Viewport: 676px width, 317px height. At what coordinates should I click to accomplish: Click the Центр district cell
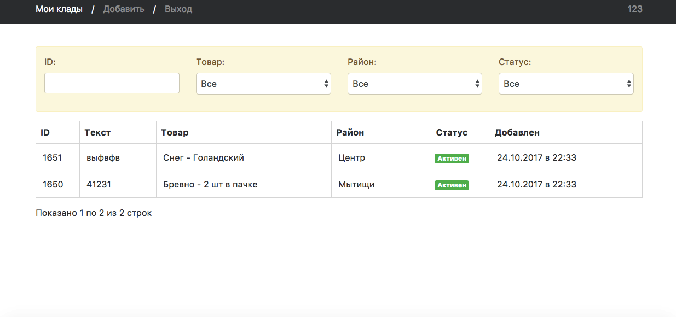tap(351, 158)
